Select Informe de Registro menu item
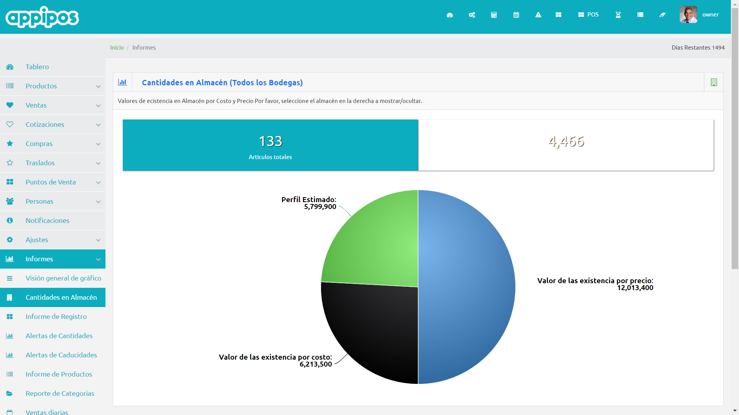Screen dimensions: 739x415 click(x=56, y=317)
